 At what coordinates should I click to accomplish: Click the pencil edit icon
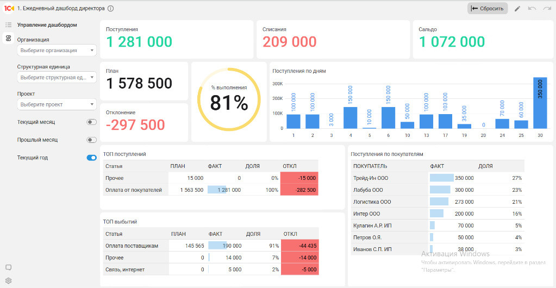coord(517,9)
